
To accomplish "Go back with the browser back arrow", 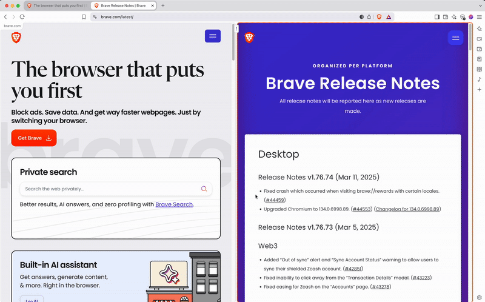I will [x=5, y=17].
